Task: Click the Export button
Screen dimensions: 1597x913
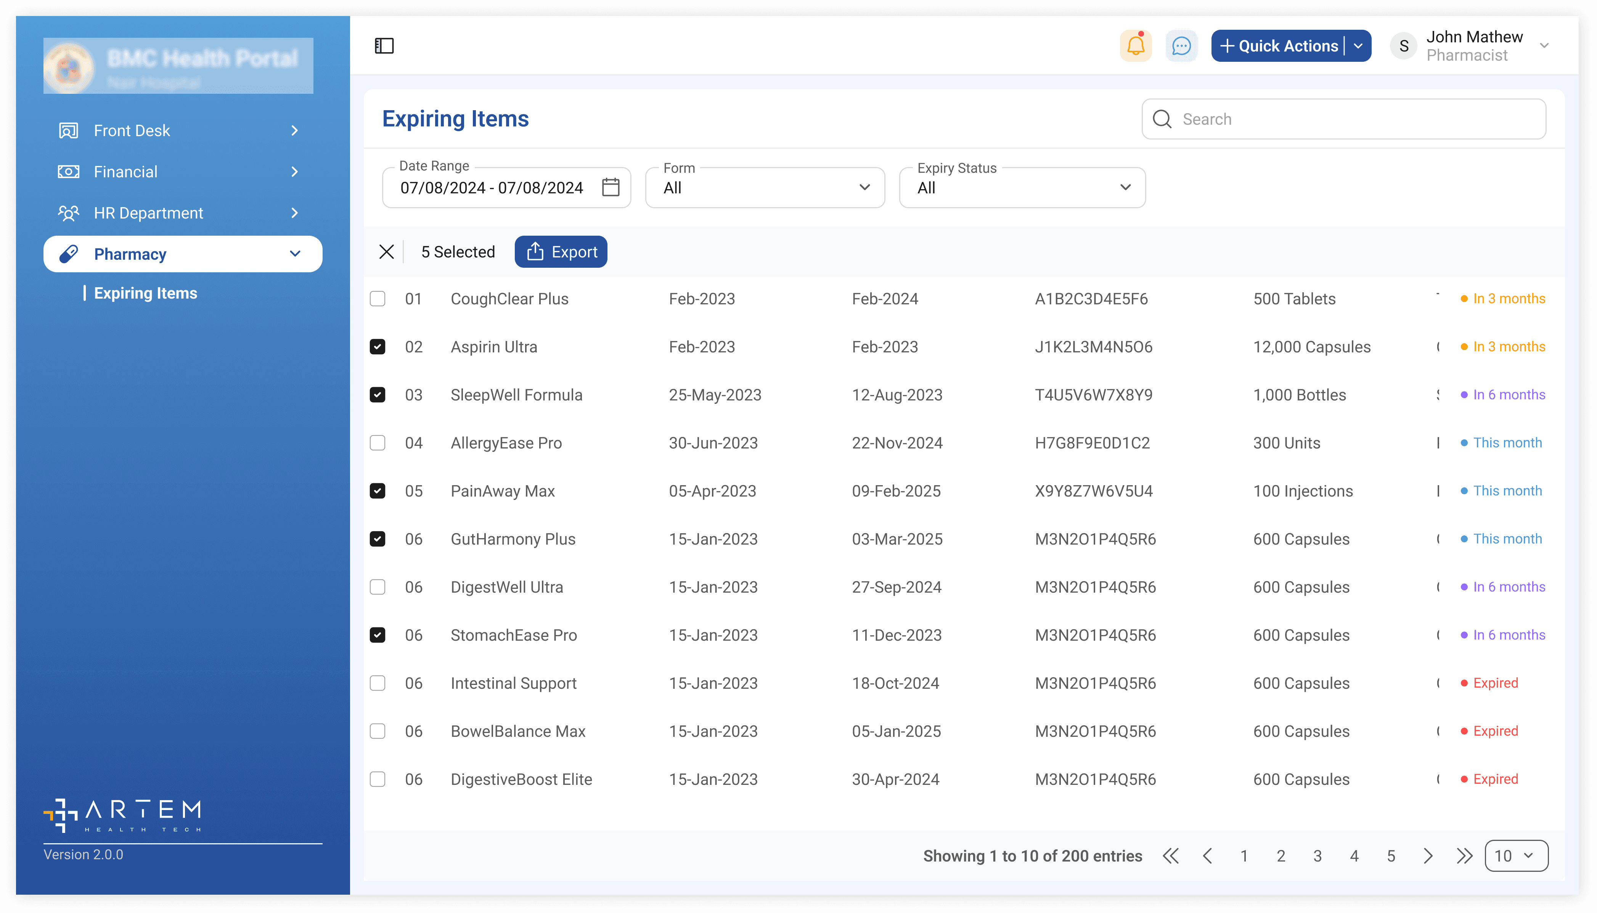Action: coord(561,252)
